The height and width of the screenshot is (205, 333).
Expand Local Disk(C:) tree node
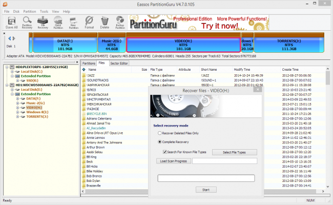click(12, 72)
